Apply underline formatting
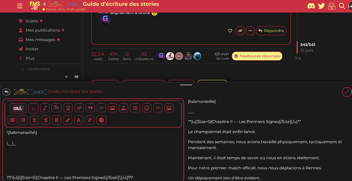The width and height of the screenshot is (352, 181). (x=68, y=108)
